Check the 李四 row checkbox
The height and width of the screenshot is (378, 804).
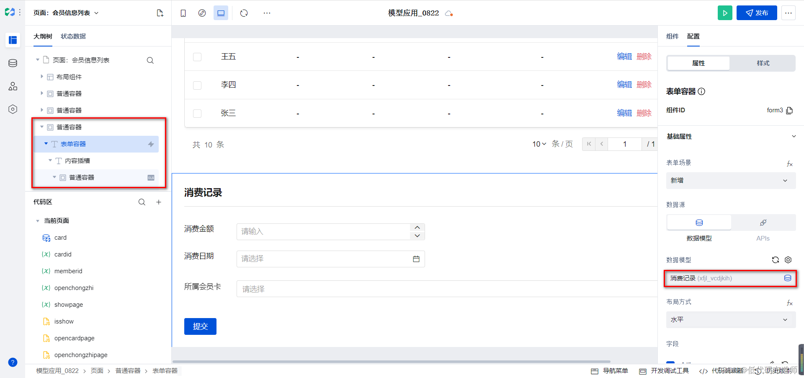tap(197, 85)
